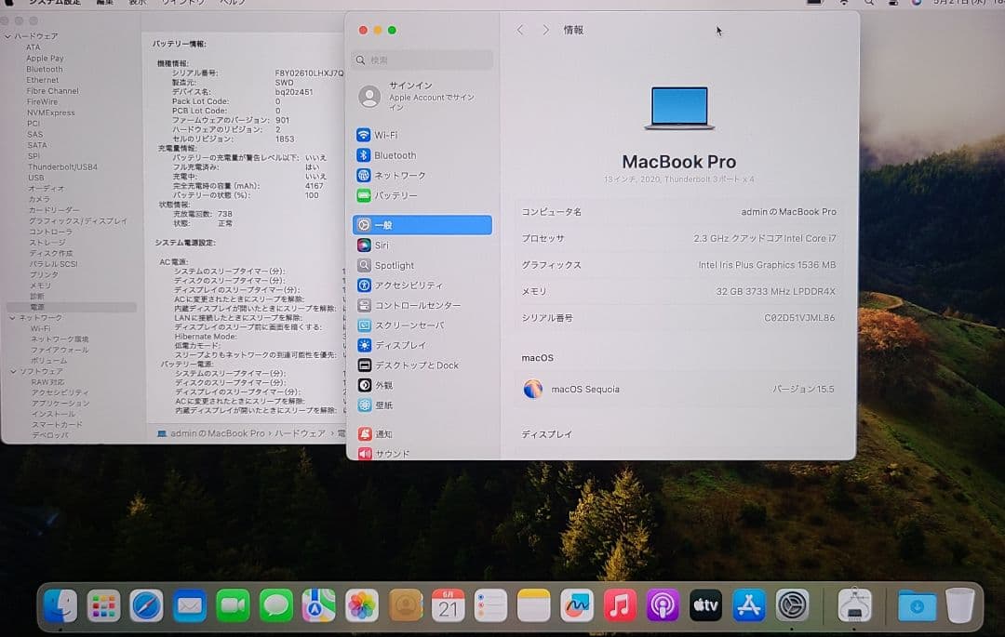Screen dimensions: 1005x637
Task: Click the コンピュータ名 row
Action: click(x=678, y=212)
